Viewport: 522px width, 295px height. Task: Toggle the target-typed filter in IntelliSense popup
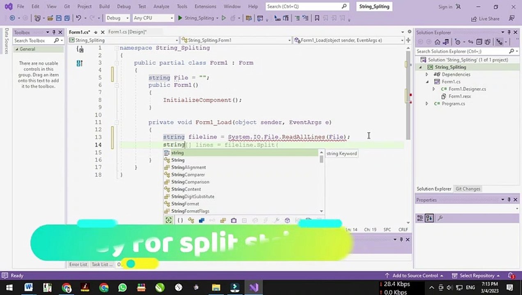tap(169, 220)
